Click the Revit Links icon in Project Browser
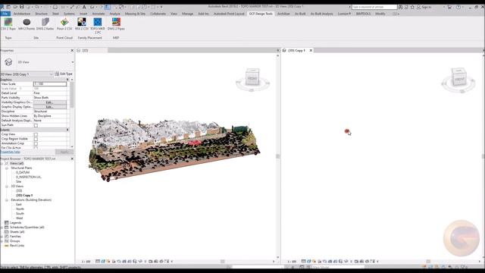The height and width of the screenshot is (273, 485). point(7,246)
